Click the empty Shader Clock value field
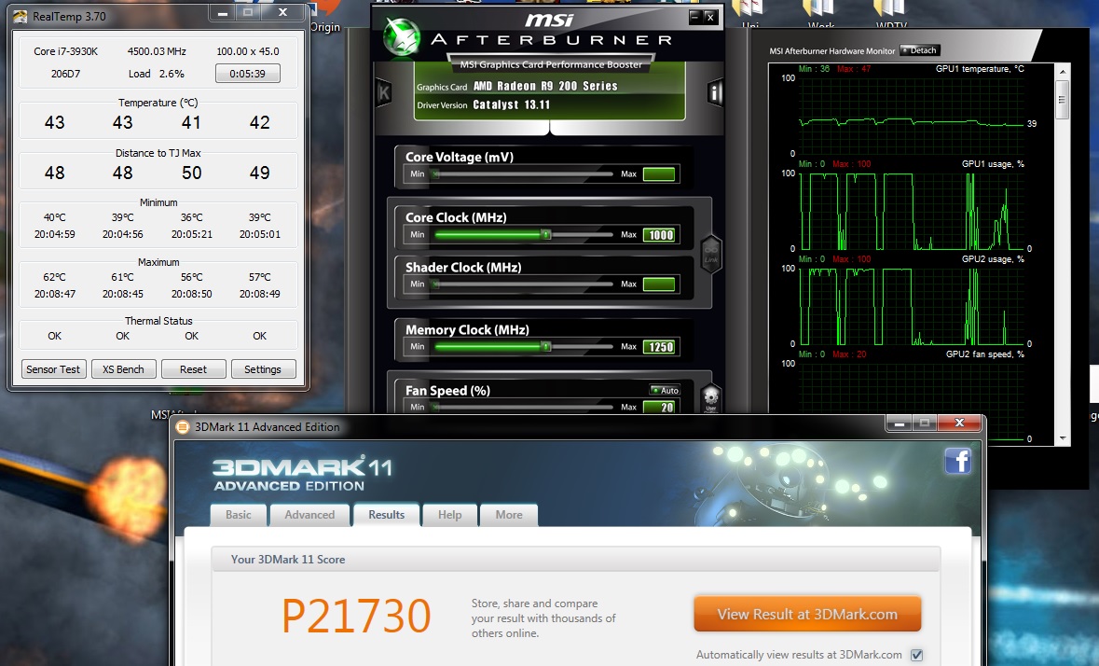 [659, 284]
